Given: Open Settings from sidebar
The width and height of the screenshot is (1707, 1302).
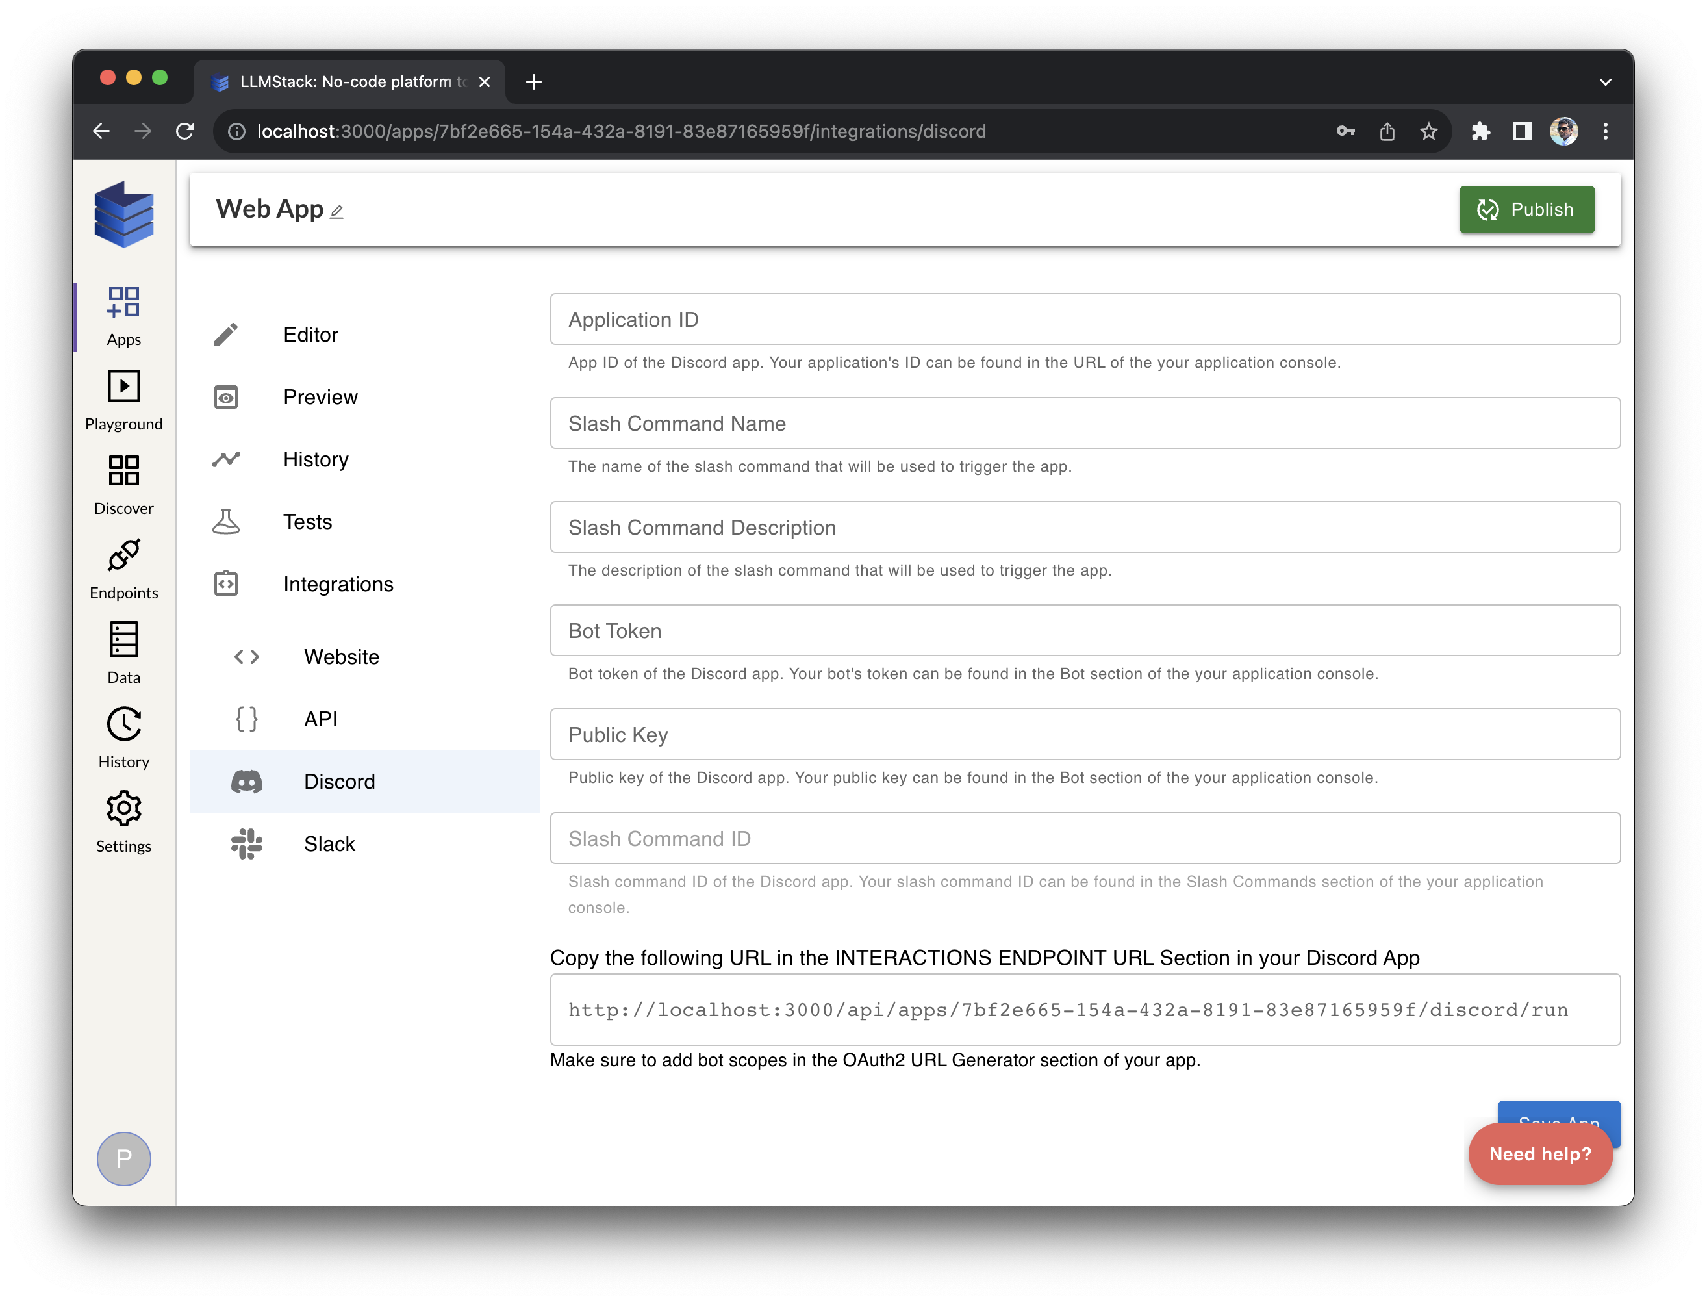Looking at the screenshot, I should coord(123,822).
